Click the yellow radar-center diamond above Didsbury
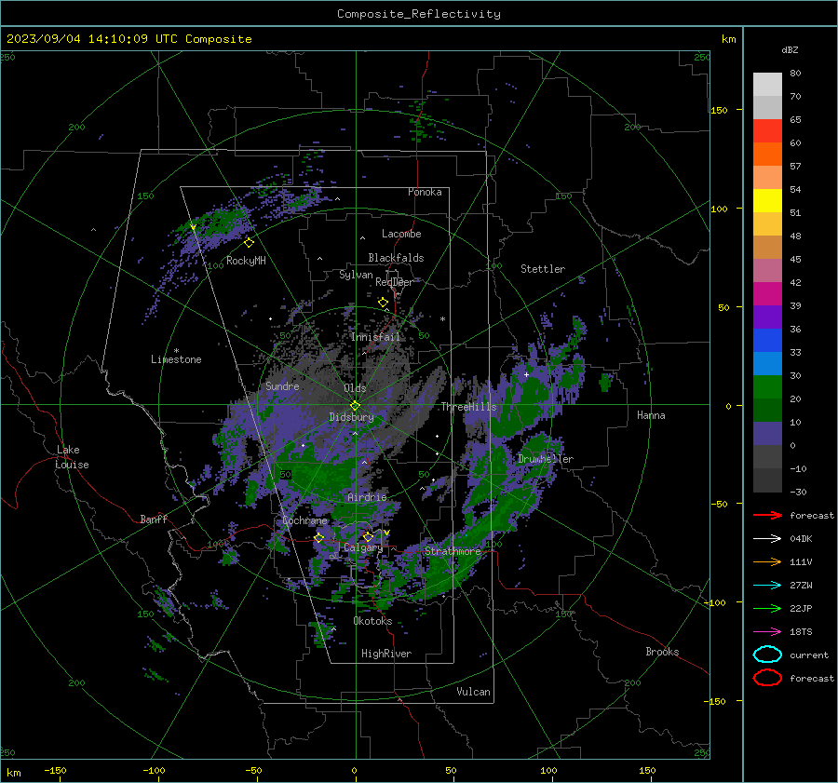Image resolution: width=838 pixels, height=783 pixels. pos(355,406)
